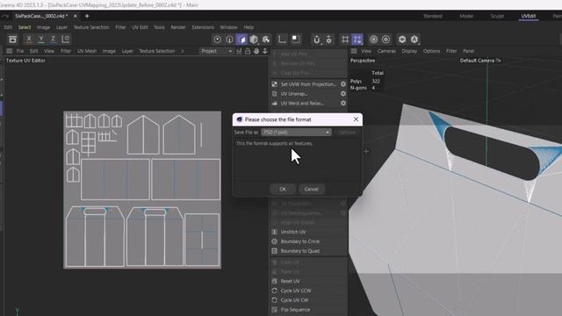This screenshot has width=562, height=316.
Task: Open the Select menu in main menu bar
Action: (25, 27)
